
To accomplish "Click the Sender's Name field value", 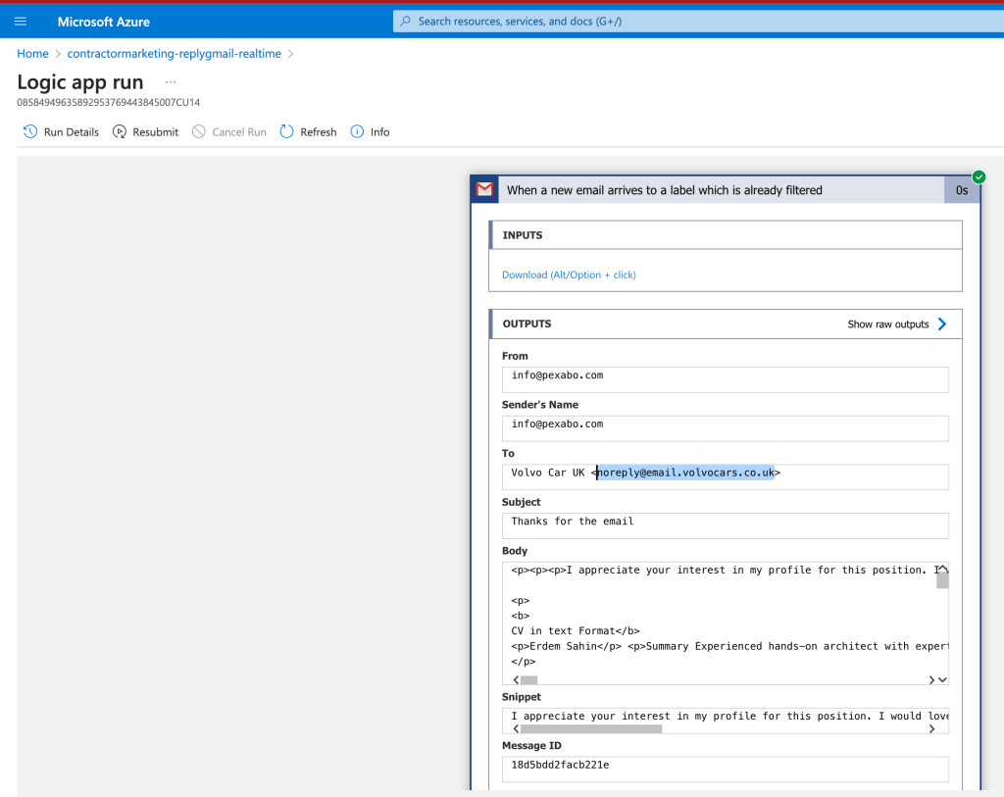I will 725,428.
